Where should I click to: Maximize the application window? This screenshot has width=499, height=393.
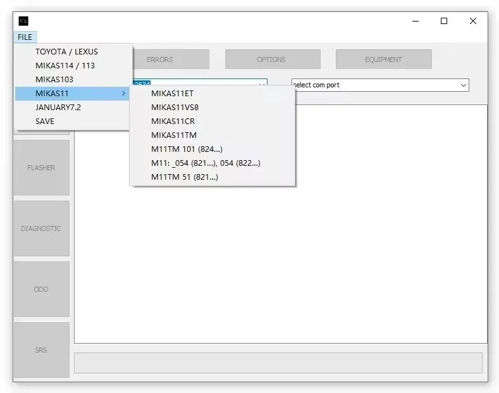(444, 22)
